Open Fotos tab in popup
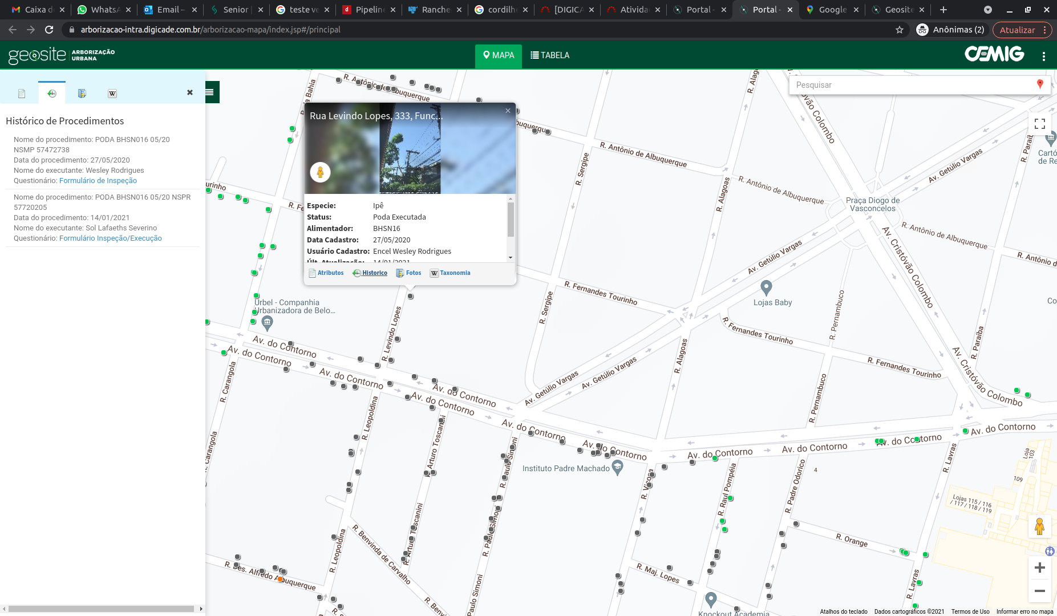Screen dimensions: 1057x616 pos(408,273)
